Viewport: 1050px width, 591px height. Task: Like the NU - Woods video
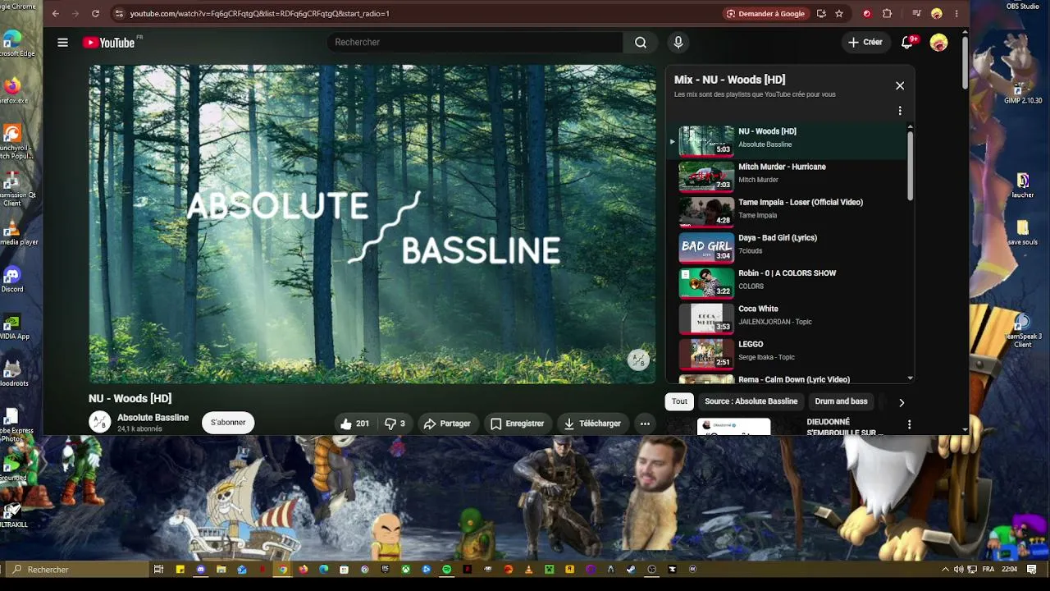click(354, 424)
